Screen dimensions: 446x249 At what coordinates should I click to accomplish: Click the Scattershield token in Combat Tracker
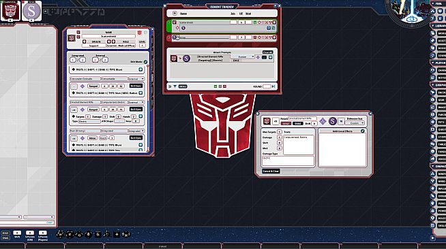point(175,22)
